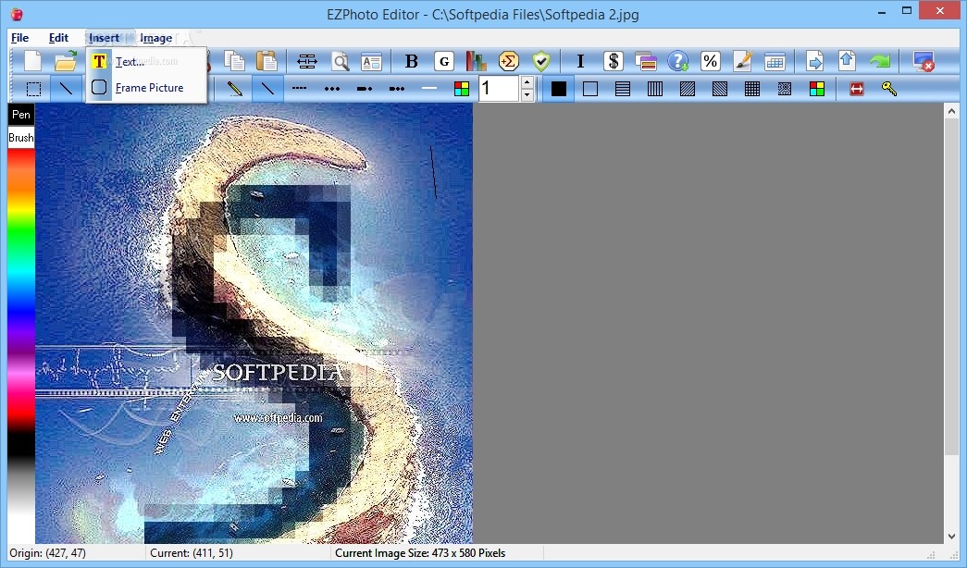Click the paintbrush on page icon
Viewport: 967px width, 568px height.
coord(742,61)
